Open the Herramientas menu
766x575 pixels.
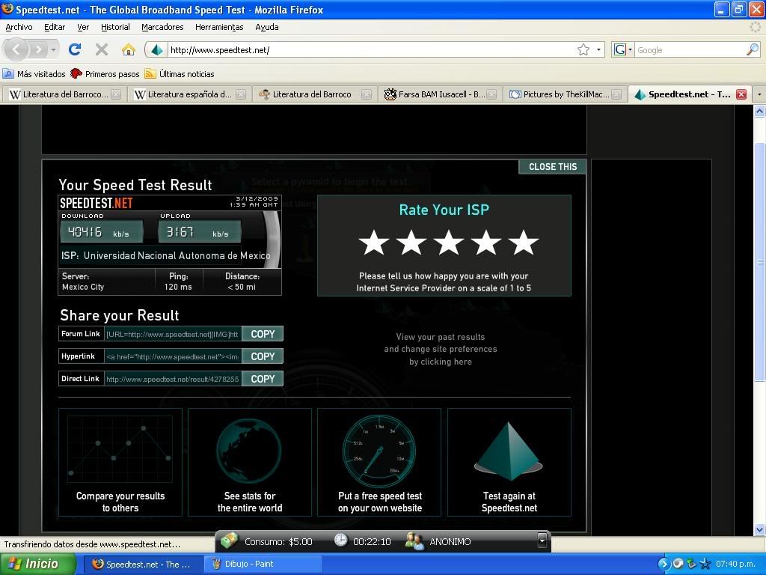[219, 28]
